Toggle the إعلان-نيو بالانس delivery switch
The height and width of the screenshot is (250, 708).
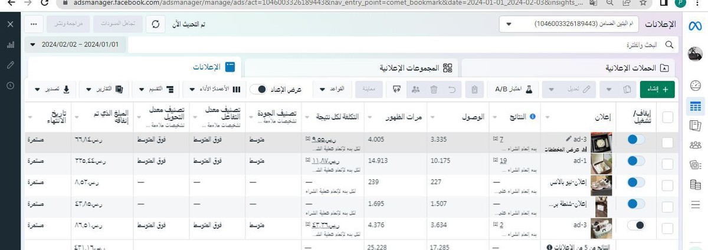pos(637,182)
